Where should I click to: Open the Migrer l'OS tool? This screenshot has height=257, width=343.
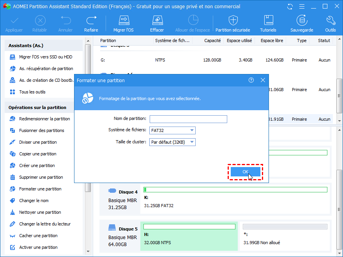[124, 24]
